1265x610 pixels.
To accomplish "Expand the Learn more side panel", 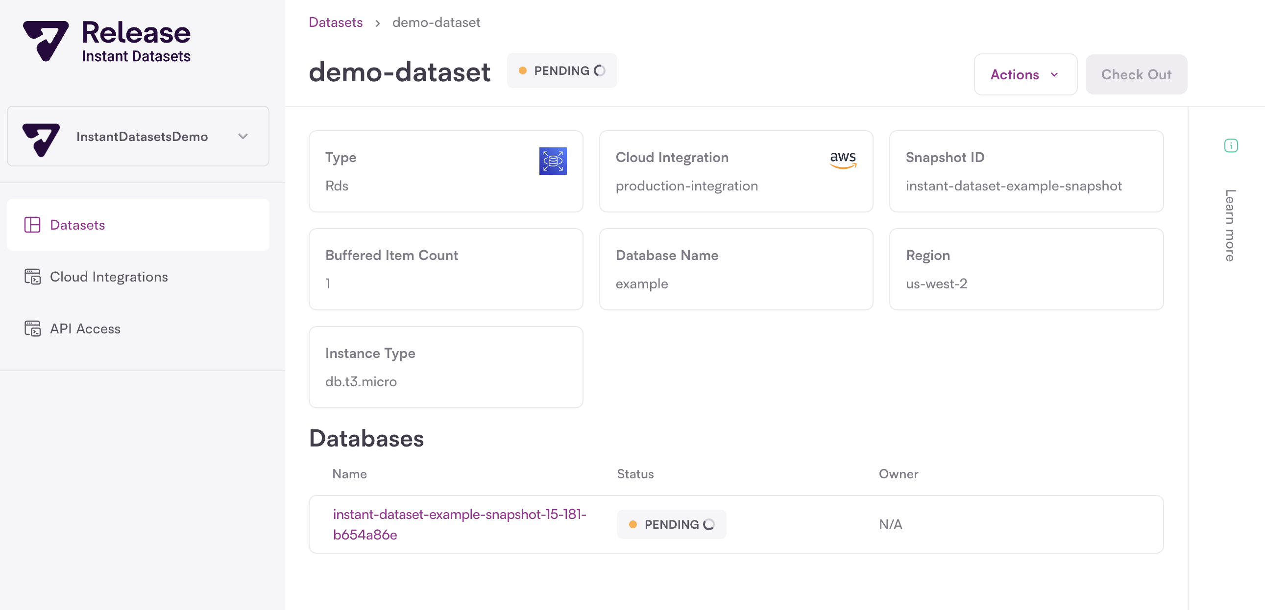I will [x=1230, y=225].
